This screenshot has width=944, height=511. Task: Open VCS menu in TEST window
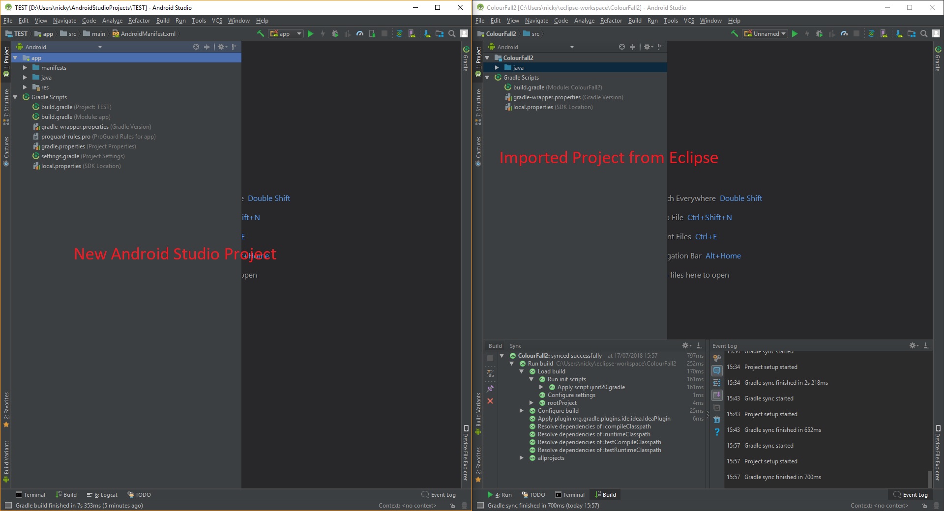pos(217,21)
